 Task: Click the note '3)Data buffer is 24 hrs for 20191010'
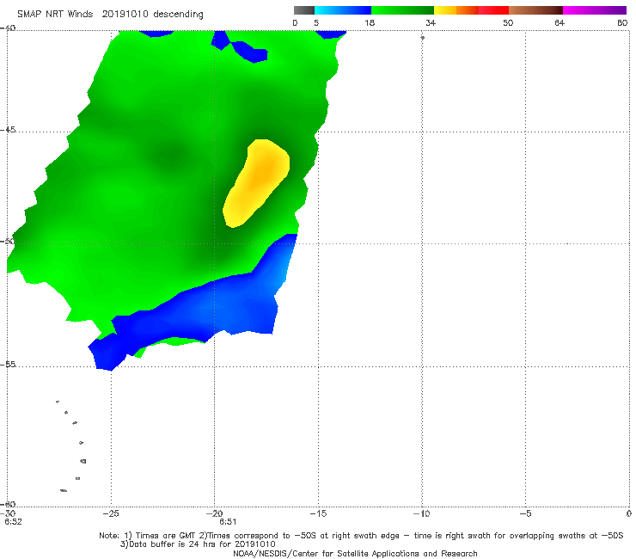point(198,544)
